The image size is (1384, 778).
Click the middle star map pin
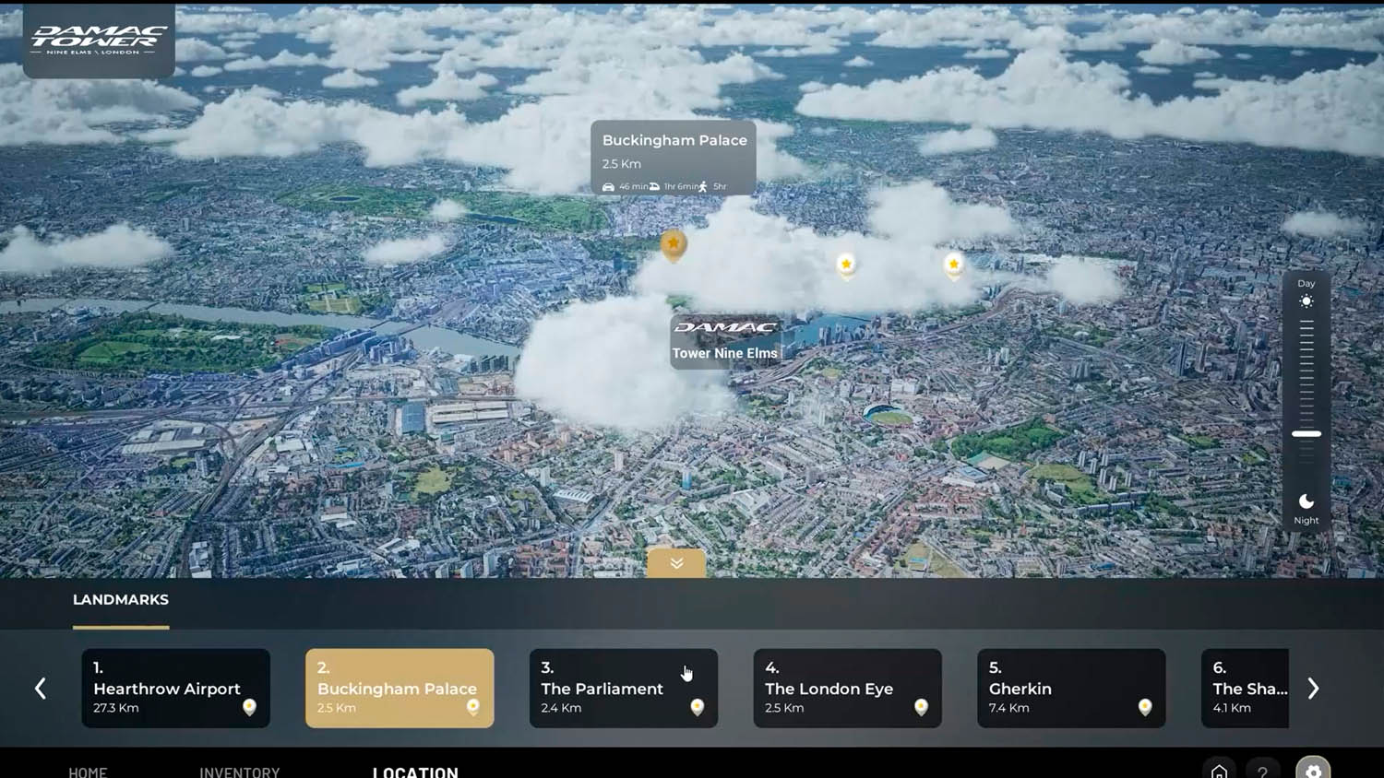846,265
